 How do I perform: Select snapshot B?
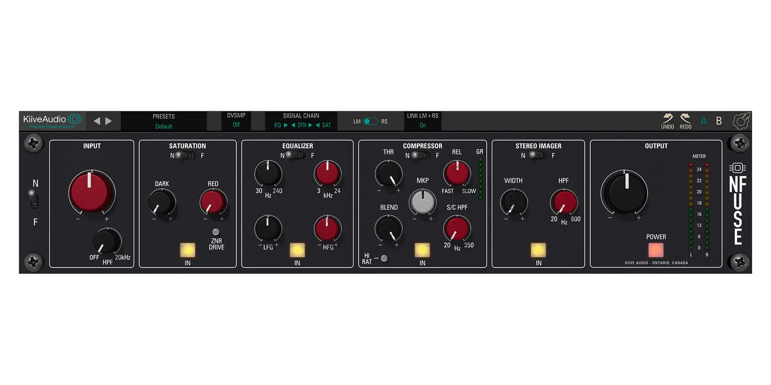point(719,121)
